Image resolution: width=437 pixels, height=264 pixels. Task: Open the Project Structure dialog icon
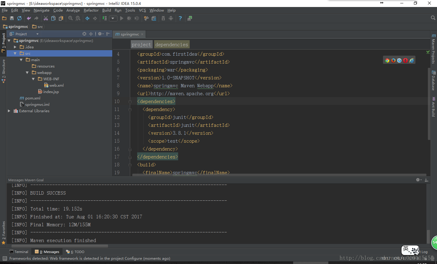click(x=154, y=18)
